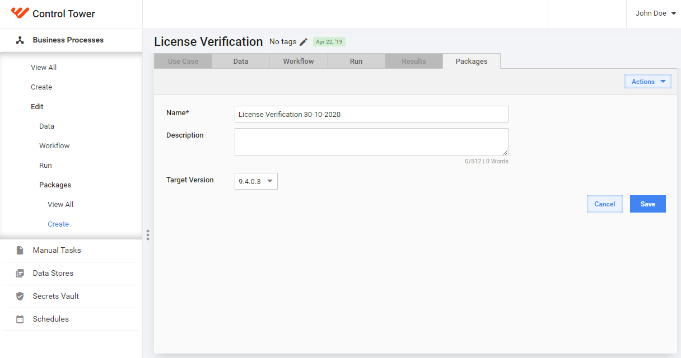Click the Name input field
Viewport: 681px width, 358px height.
371,114
